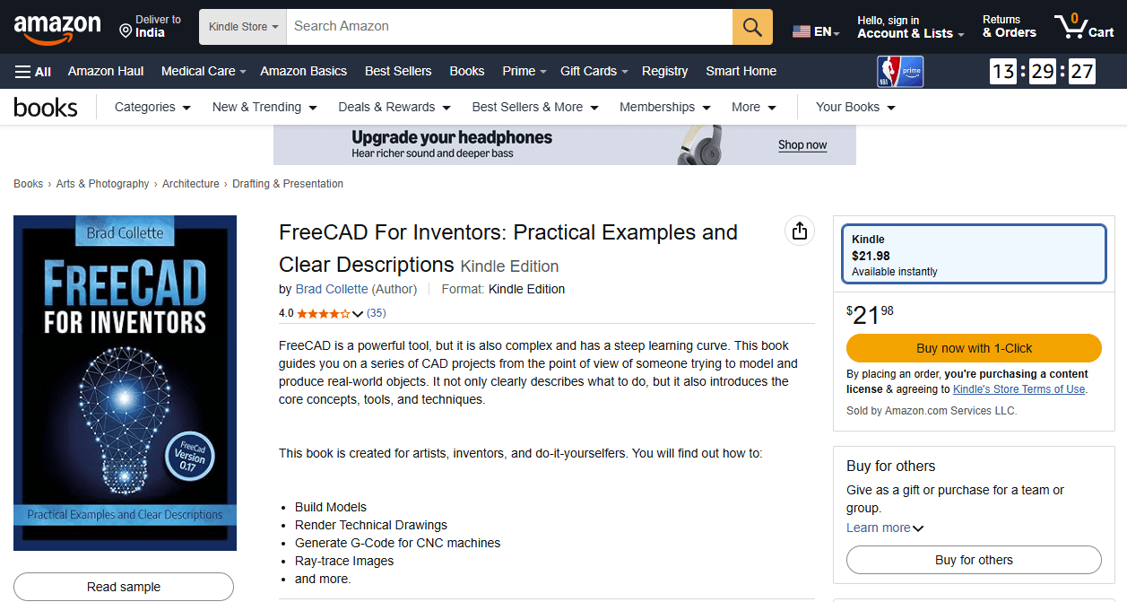Open the shopping cart
The width and height of the screenshot is (1127, 602).
click(1083, 27)
